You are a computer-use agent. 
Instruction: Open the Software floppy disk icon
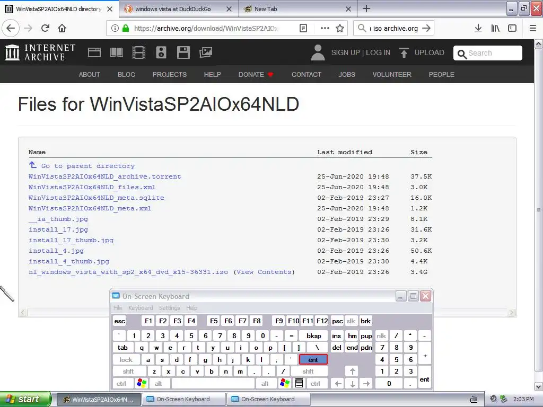183,52
